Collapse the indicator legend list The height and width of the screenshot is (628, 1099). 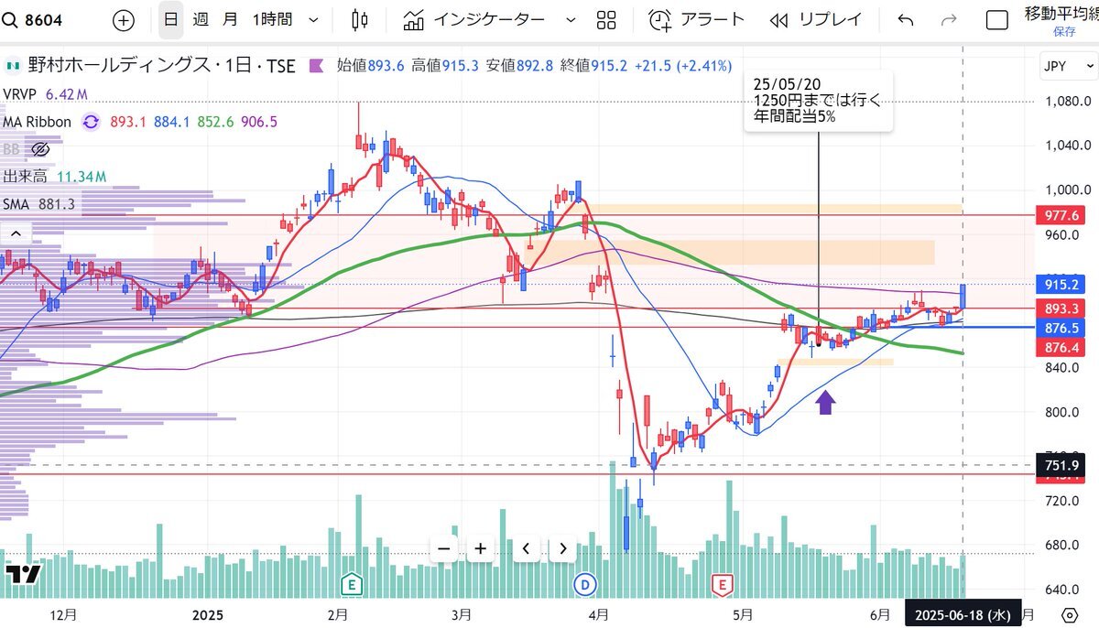[x=16, y=234]
